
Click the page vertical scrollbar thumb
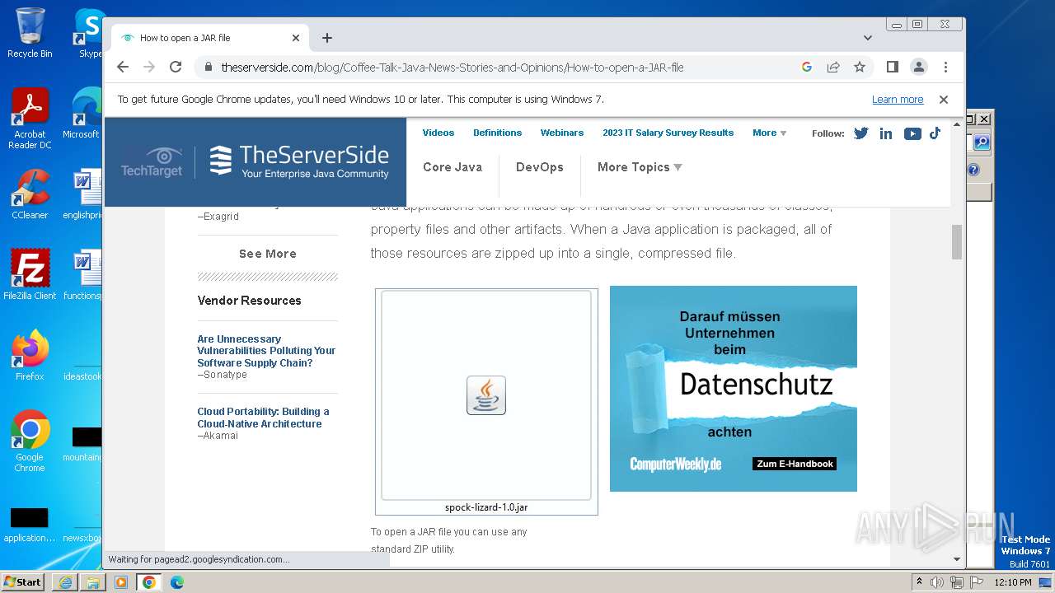point(957,242)
